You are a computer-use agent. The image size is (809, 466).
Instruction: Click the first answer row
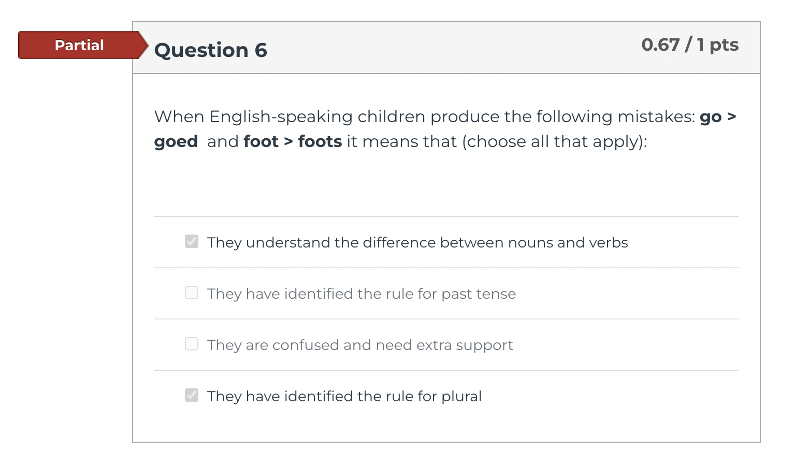click(x=445, y=242)
